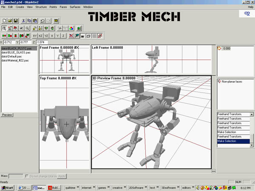The height and width of the screenshot is (191, 255).
Task: Click the grey triangle icon in second row
Action: click(x=59, y=28)
